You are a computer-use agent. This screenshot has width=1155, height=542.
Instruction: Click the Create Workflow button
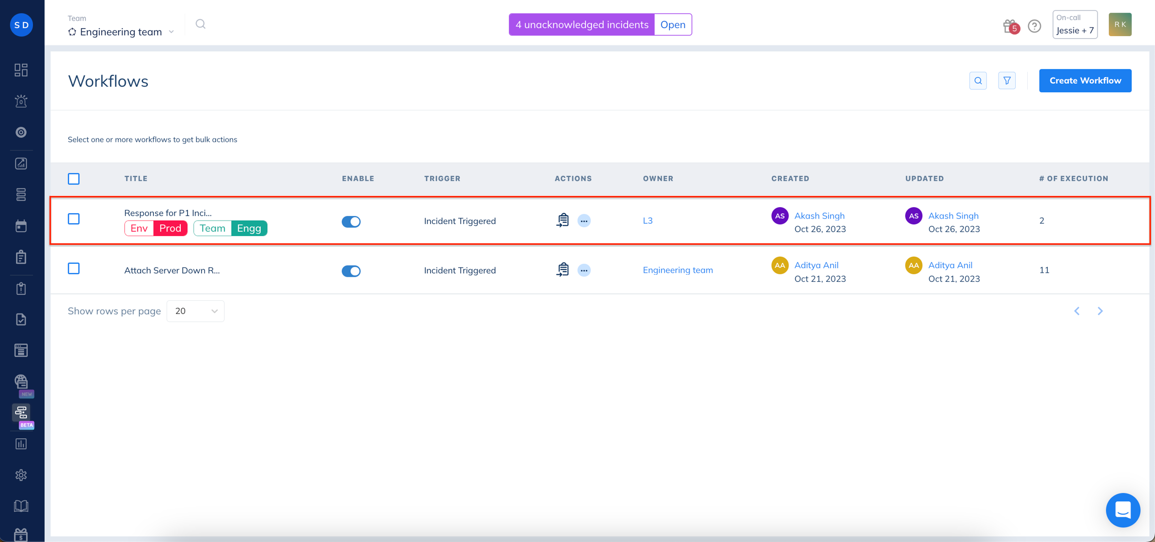pyautogui.click(x=1085, y=81)
